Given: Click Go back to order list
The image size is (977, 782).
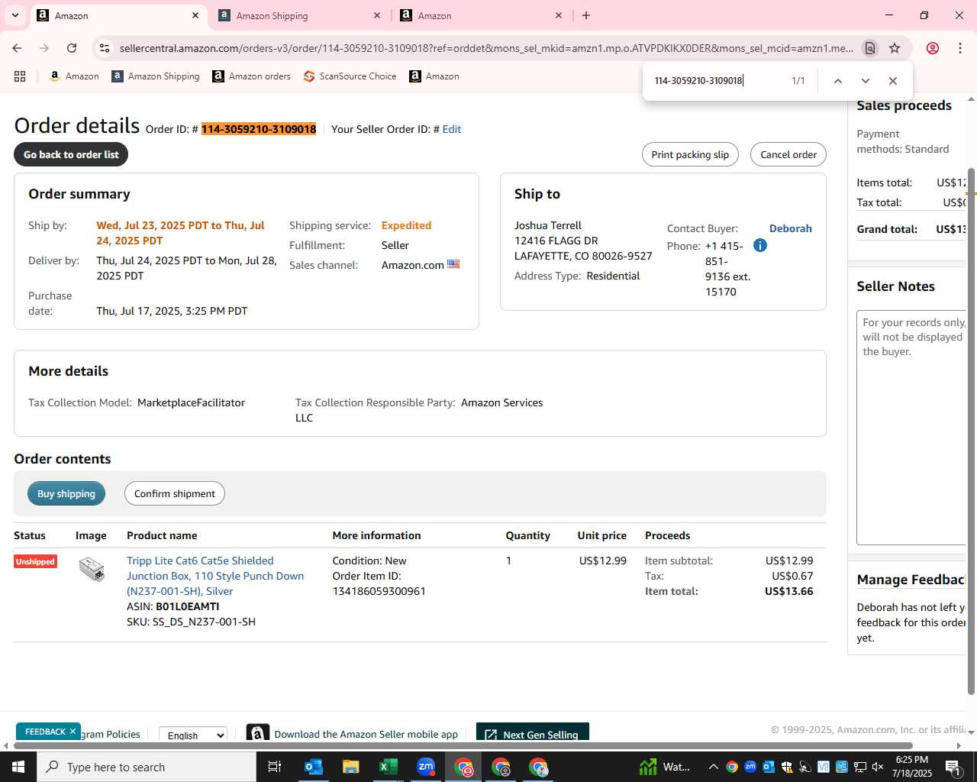Looking at the screenshot, I should 71,154.
